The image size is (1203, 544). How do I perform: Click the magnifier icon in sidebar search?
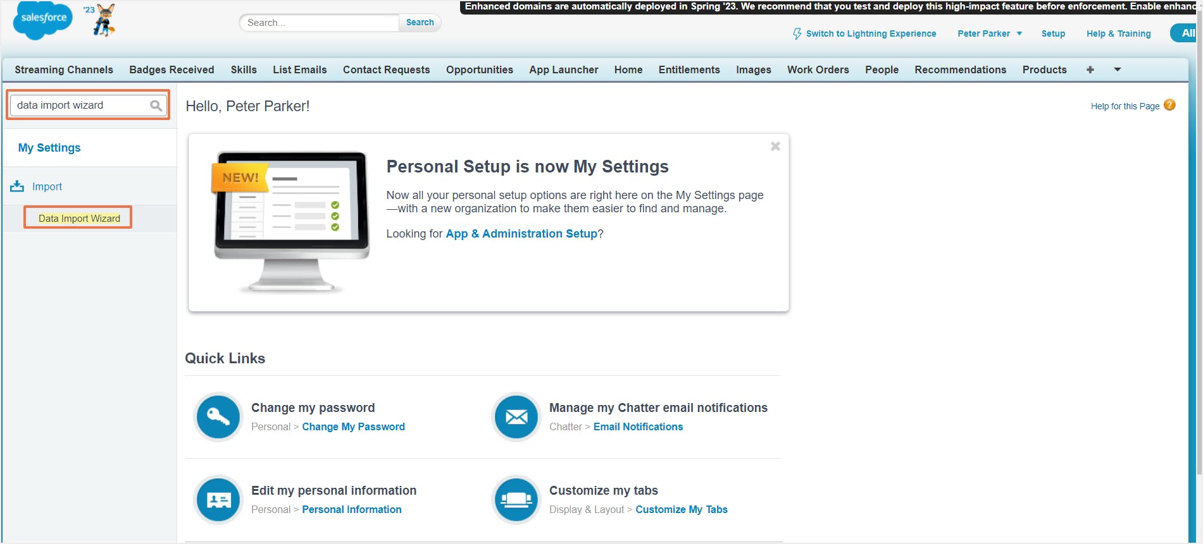(156, 106)
